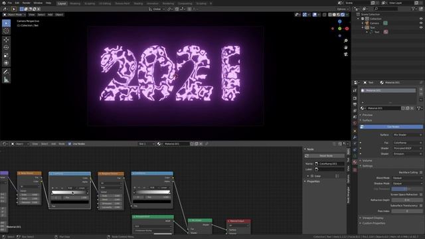425x239 pixels.
Task: Click the blue Z axis on the navigation gizmo
Action: coord(339,21)
